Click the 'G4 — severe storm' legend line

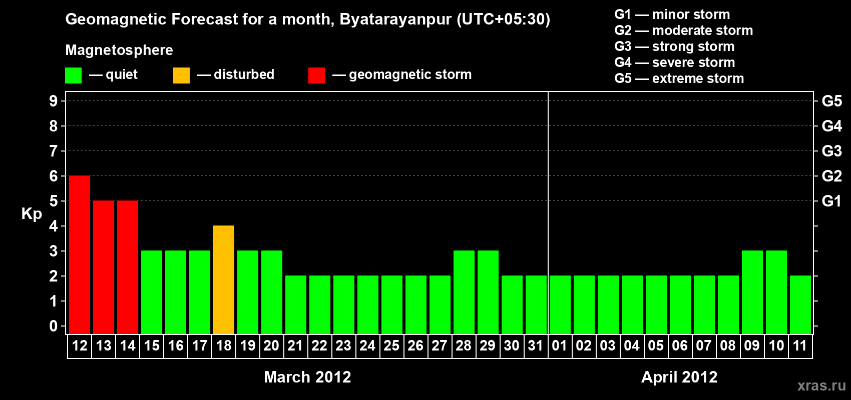[675, 62]
